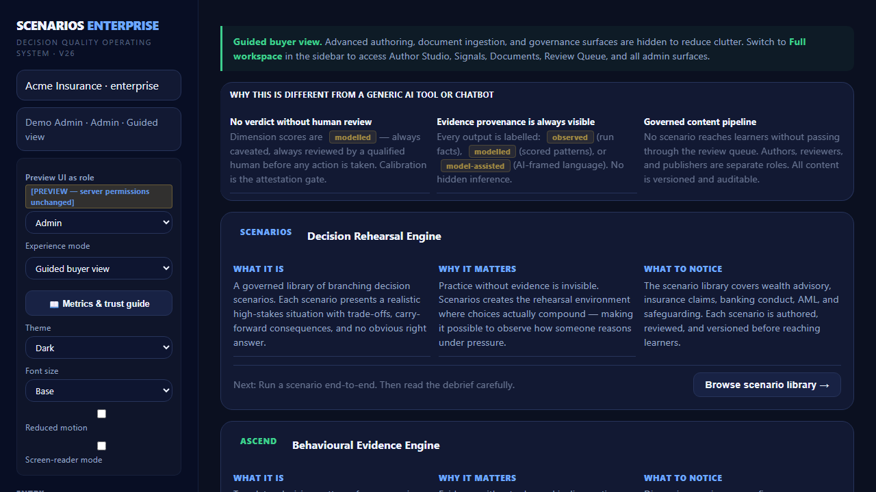876x492 pixels.
Task: Select the Acme Insurance enterprise tenant box
Action: pyautogui.click(x=99, y=85)
